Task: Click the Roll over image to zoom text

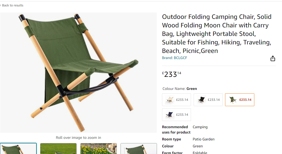Action: point(78,138)
